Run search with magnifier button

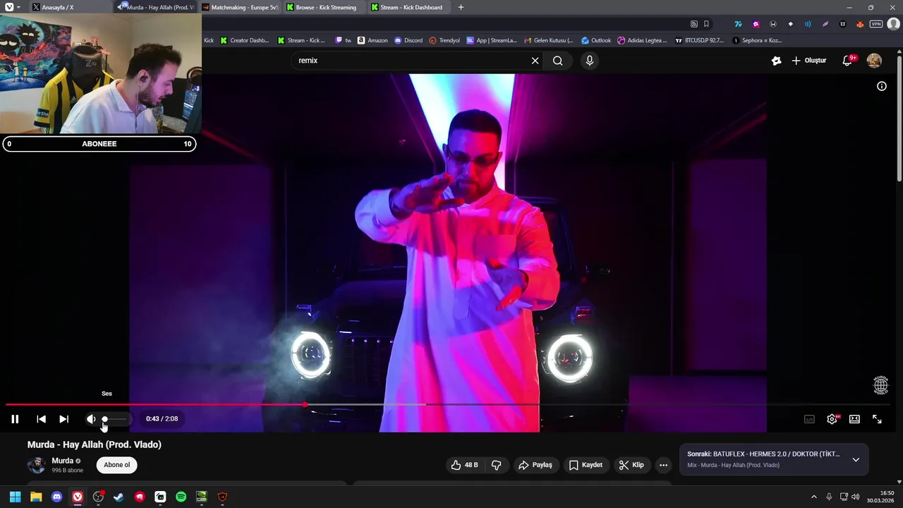[558, 61]
